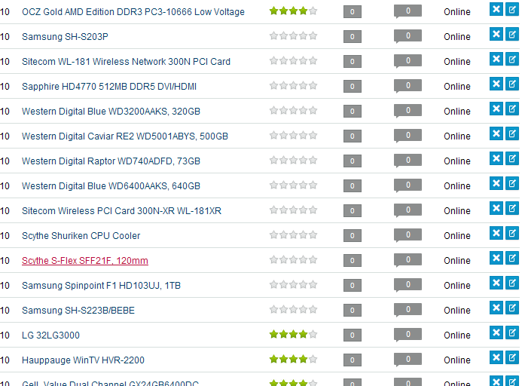
Task: Delete the Sitecom WL-181 Wireless Network row
Action: [x=496, y=59]
